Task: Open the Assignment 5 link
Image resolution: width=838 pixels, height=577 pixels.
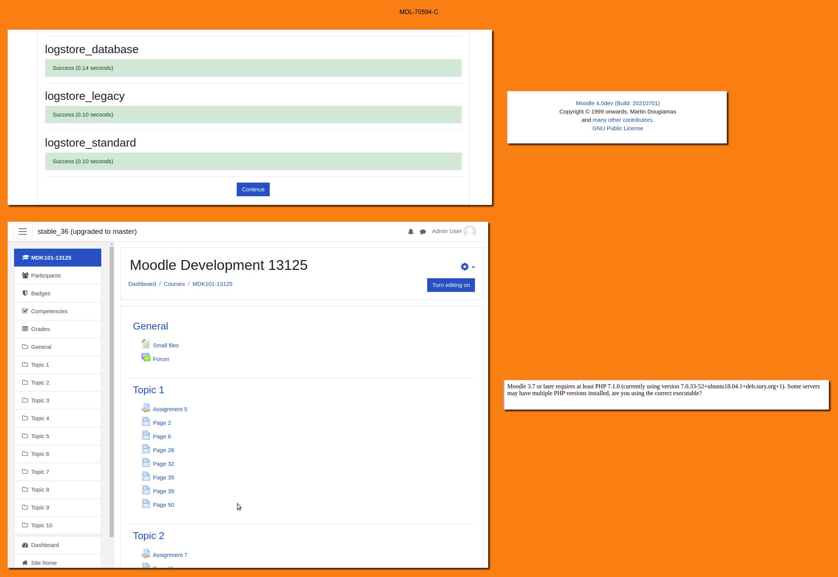Action: [170, 409]
